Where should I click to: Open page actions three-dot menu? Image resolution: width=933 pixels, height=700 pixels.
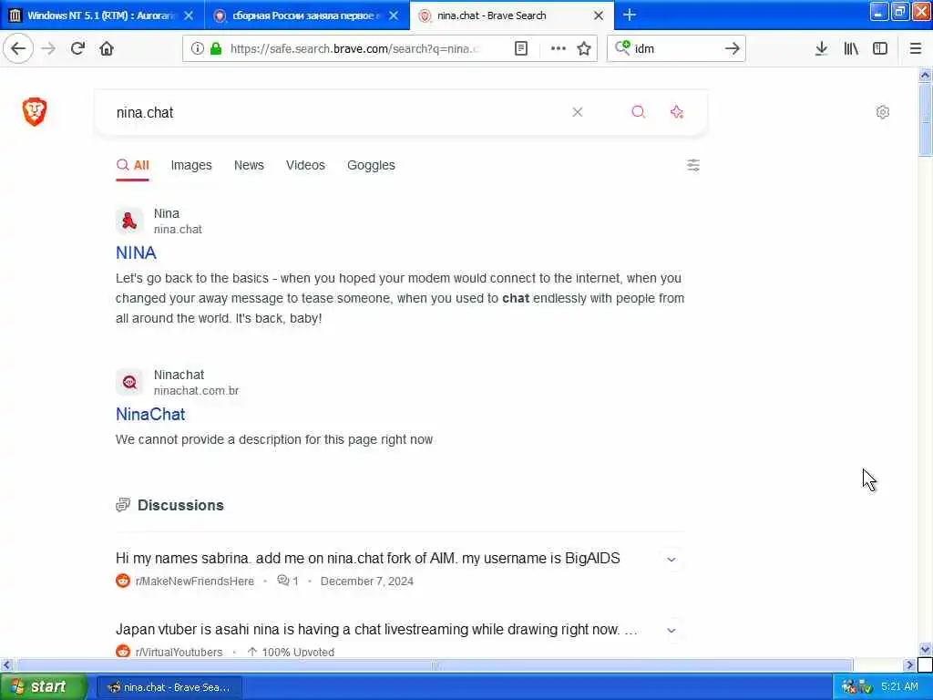[559, 49]
